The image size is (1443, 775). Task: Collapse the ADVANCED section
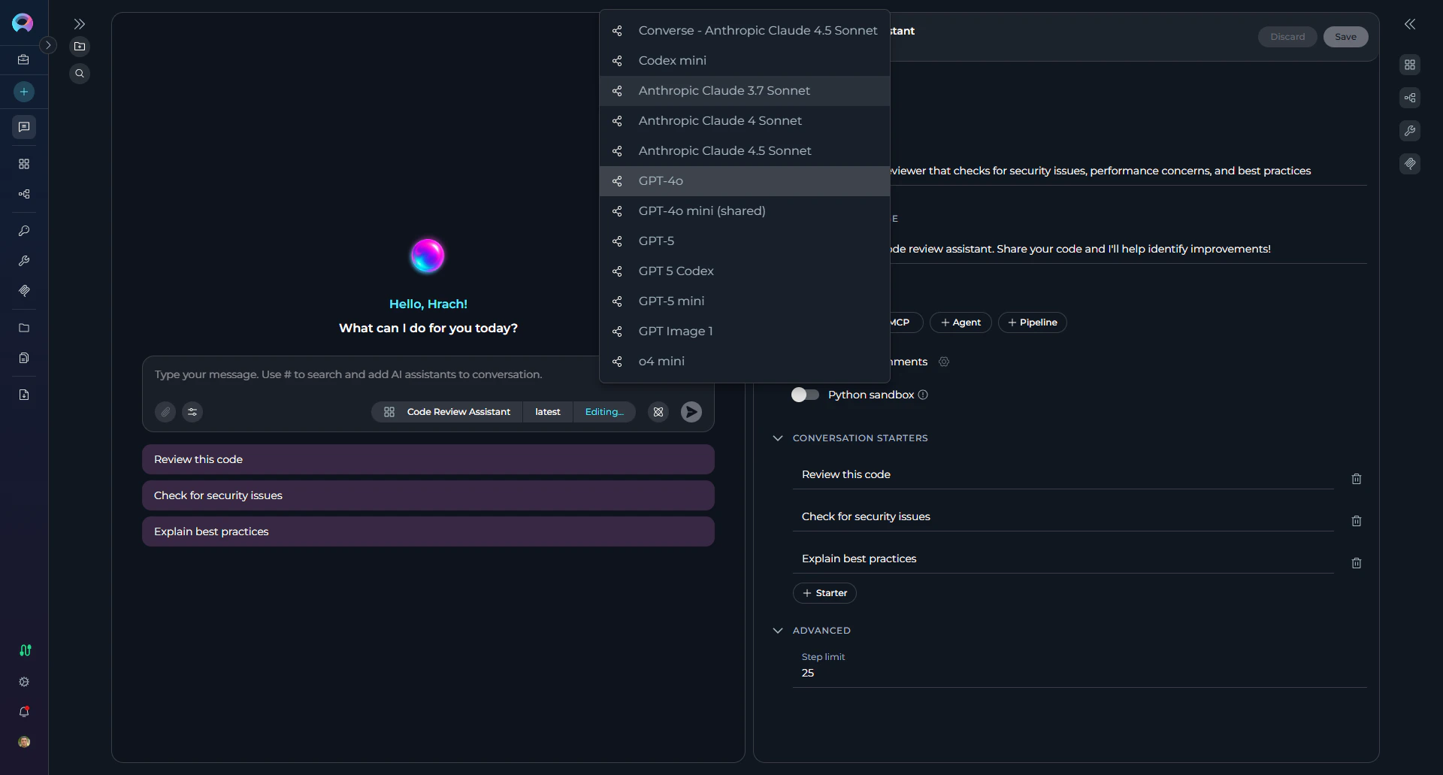coord(778,631)
